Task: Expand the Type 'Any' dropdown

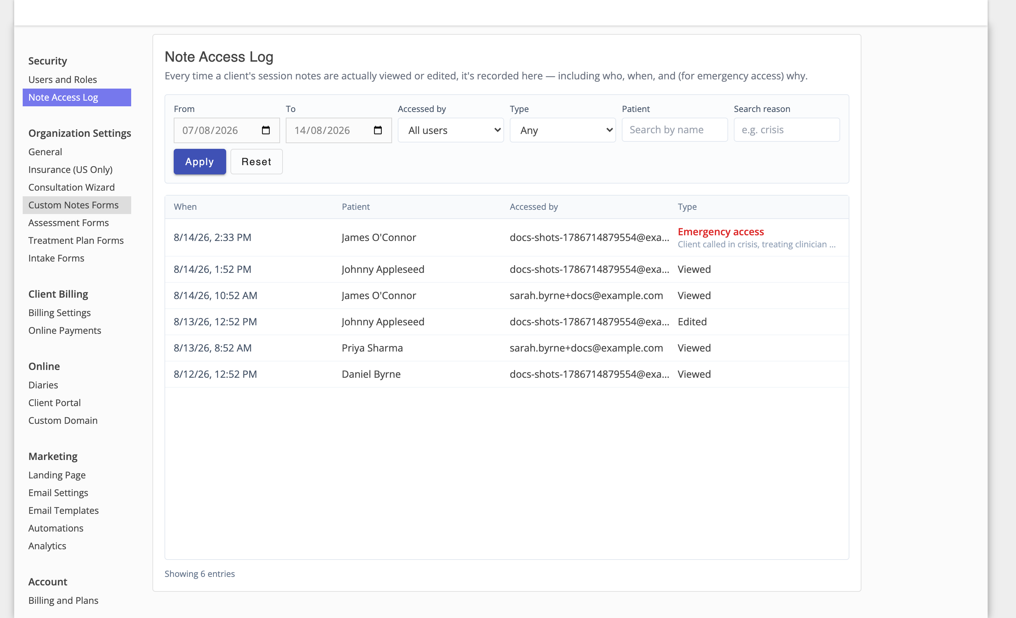Action: [x=563, y=130]
